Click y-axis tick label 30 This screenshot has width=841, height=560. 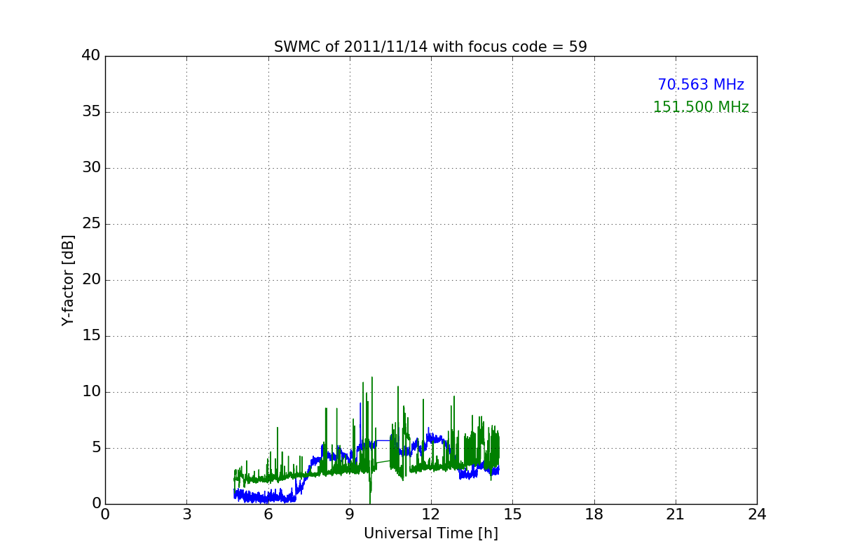coord(91,168)
